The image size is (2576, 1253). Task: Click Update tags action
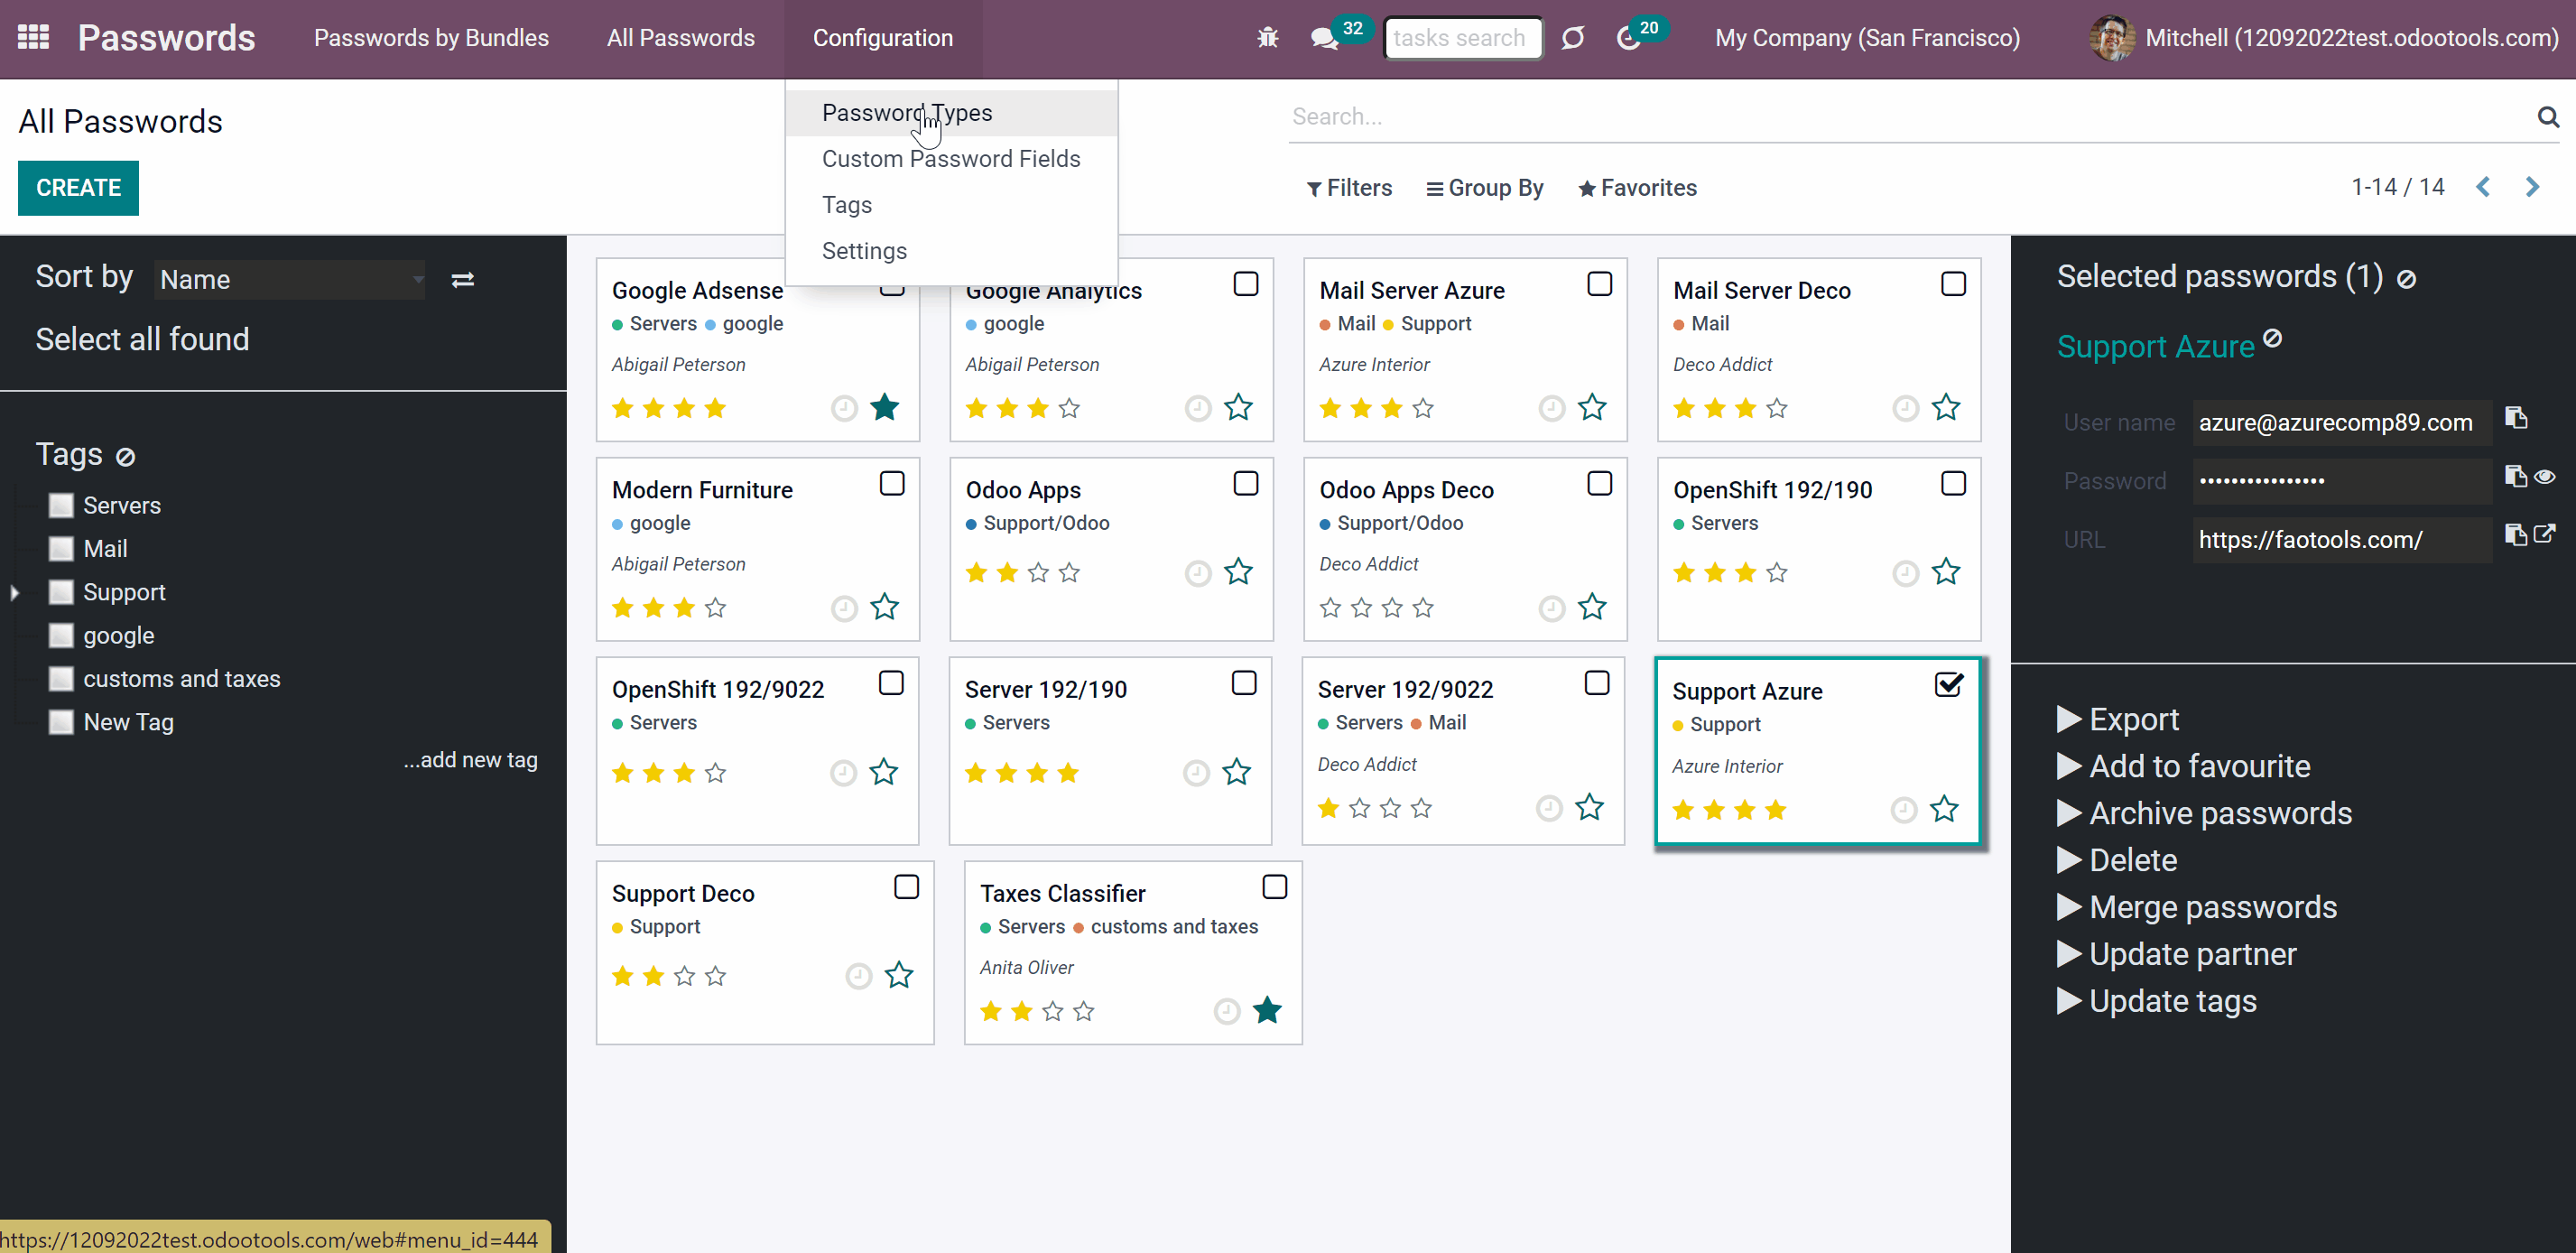coord(2156,1001)
